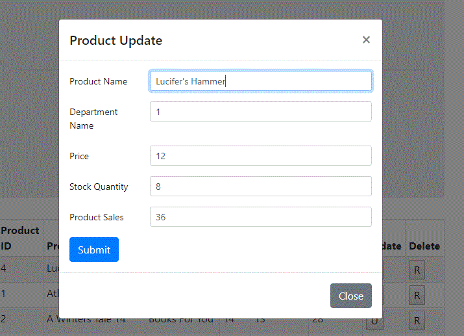Image resolution: width=464 pixels, height=336 pixels.
Task: Edit the Product Sales input field
Action: pos(261,217)
